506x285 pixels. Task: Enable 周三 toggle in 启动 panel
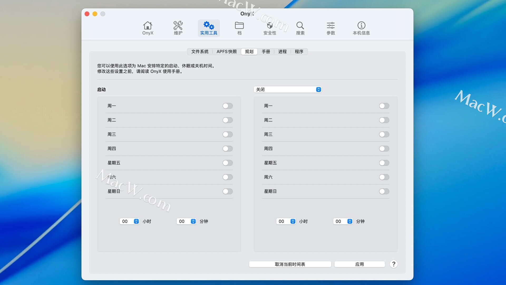[x=228, y=134]
